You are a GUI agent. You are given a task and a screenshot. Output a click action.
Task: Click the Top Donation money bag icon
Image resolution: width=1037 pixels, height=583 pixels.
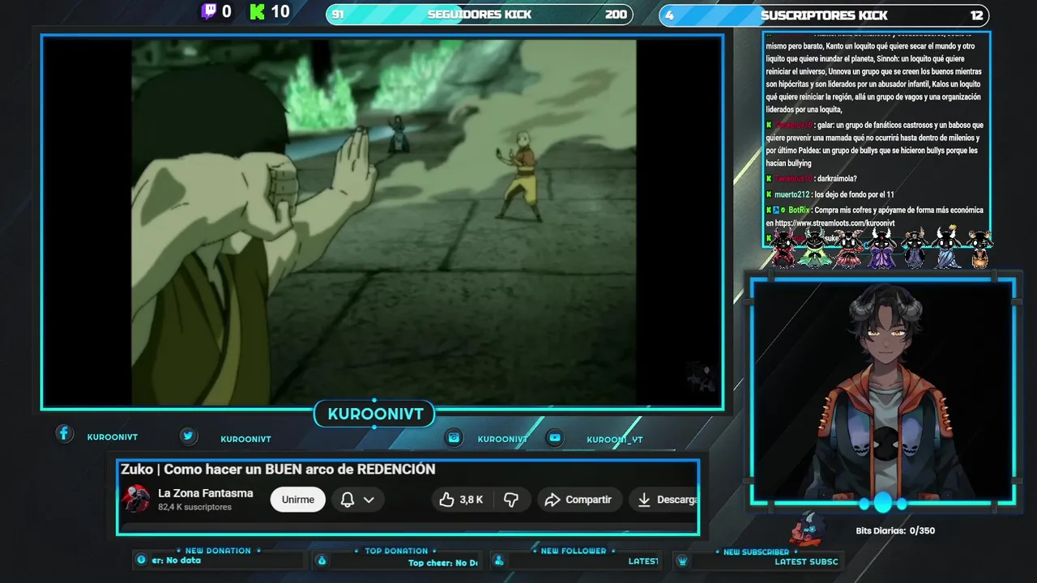point(322,560)
